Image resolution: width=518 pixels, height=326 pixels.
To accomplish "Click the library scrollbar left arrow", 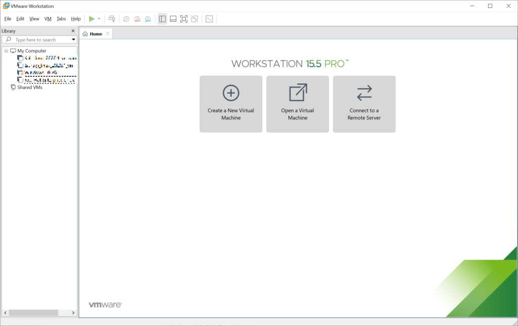I will pyautogui.click(x=5, y=312).
